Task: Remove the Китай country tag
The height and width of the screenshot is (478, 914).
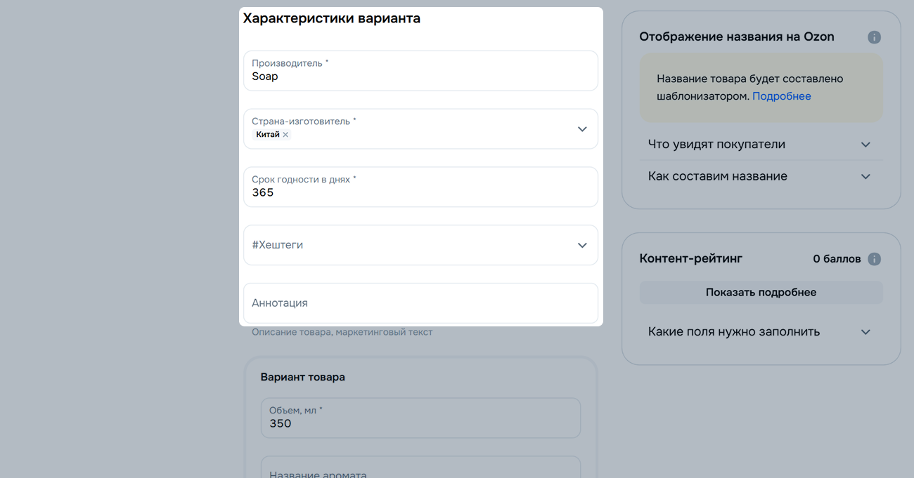Action: pos(285,135)
